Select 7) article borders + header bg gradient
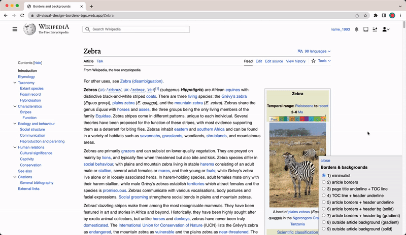The image size is (406, 235). point(323,215)
